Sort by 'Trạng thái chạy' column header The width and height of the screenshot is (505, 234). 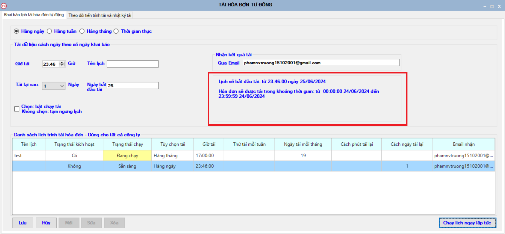pyautogui.click(x=127, y=144)
